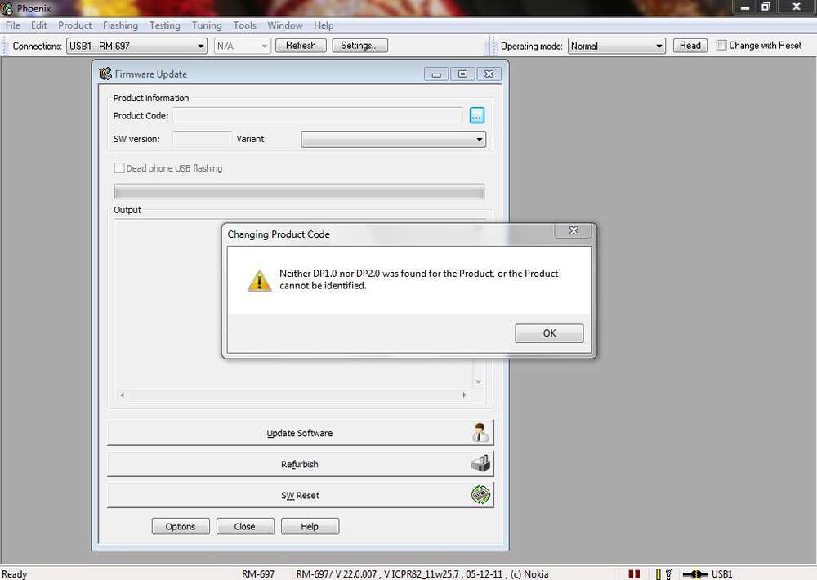Open the File menu
Viewport: 817px width, 580px height.
[x=13, y=25]
